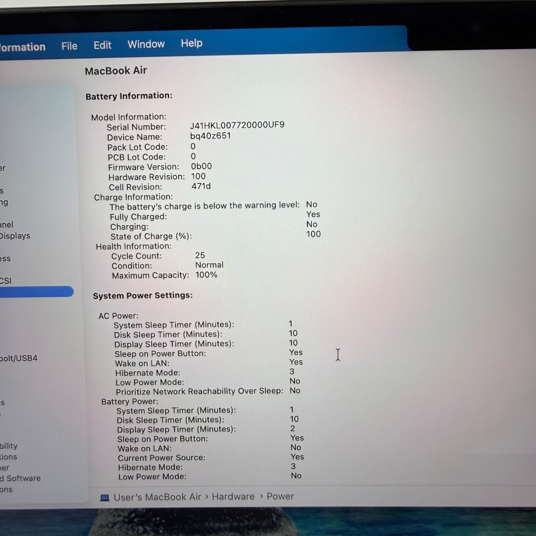Click Wake on LAN under AC Power
The height and width of the screenshot is (536, 536).
tap(142, 364)
